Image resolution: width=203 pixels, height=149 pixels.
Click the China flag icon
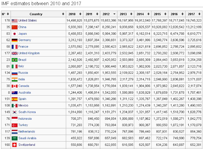[15, 27]
